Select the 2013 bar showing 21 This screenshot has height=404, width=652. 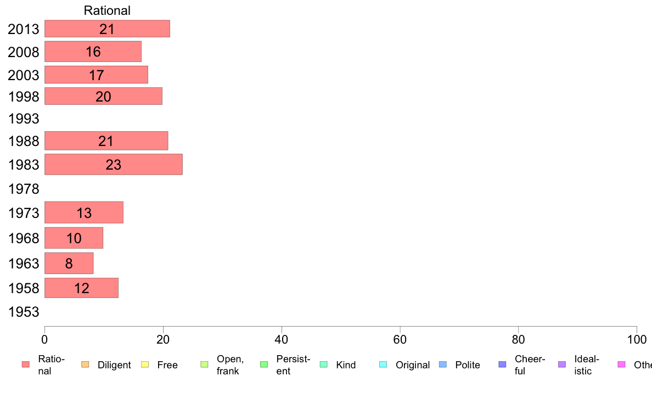(x=107, y=29)
